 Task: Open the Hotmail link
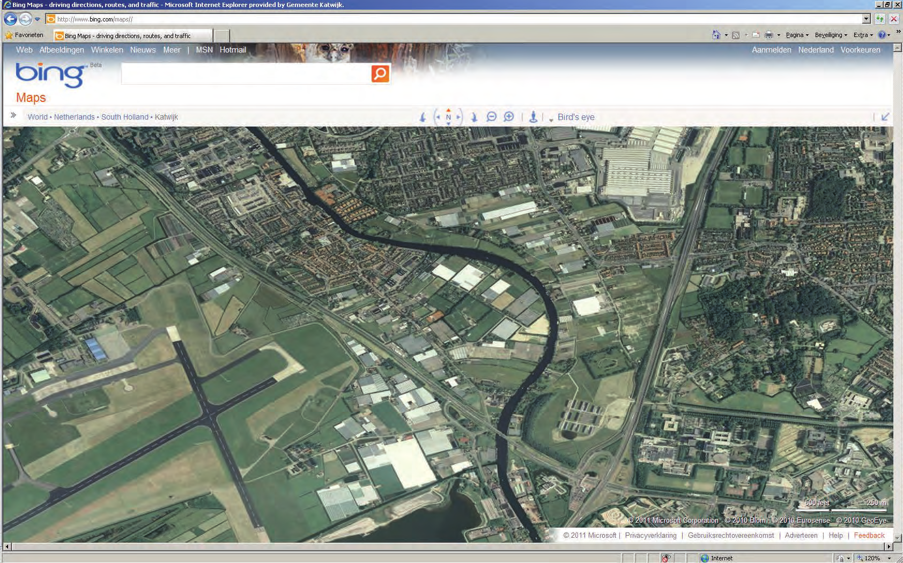[233, 50]
